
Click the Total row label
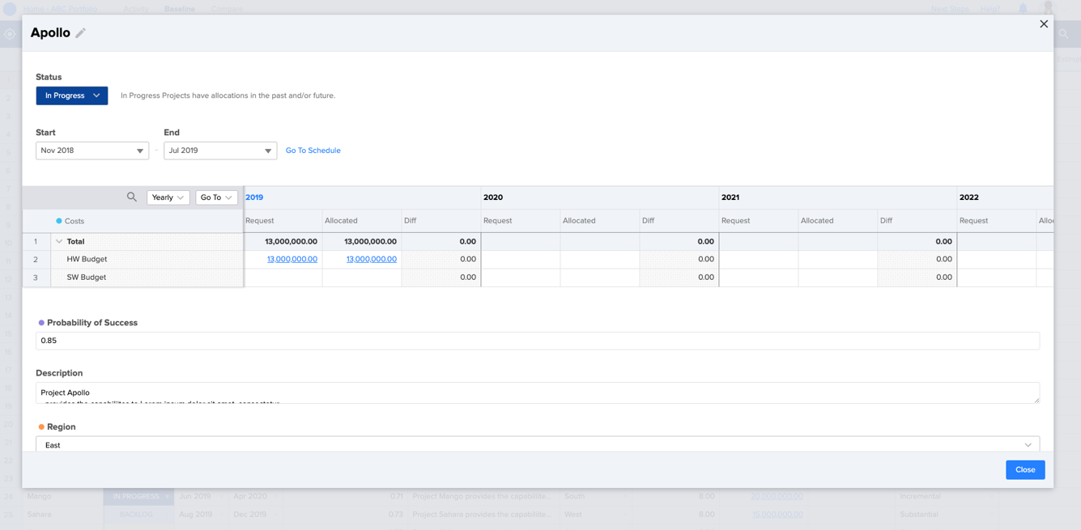pyautogui.click(x=75, y=241)
